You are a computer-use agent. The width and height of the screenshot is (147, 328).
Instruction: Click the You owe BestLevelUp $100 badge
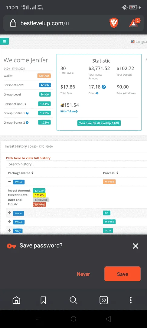tap(99, 123)
